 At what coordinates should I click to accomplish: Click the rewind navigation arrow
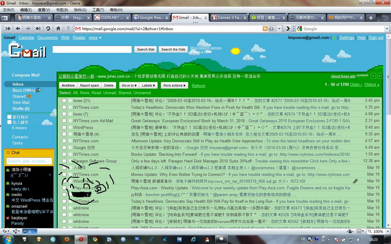[x=8, y=29]
